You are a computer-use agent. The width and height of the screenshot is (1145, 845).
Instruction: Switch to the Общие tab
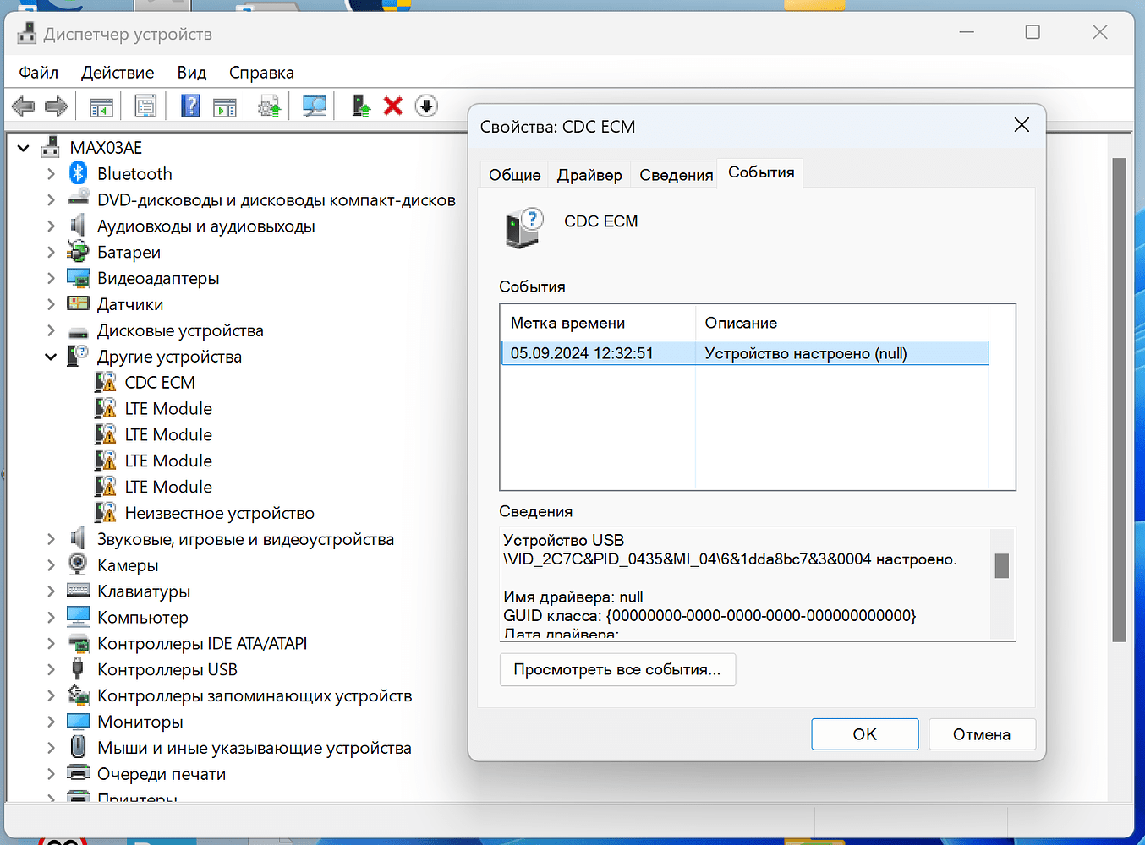tap(514, 175)
